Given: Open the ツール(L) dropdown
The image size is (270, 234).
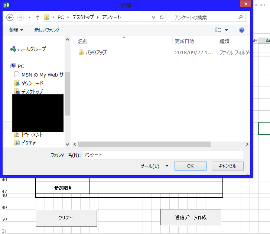Looking at the screenshot, I should click(x=154, y=166).
